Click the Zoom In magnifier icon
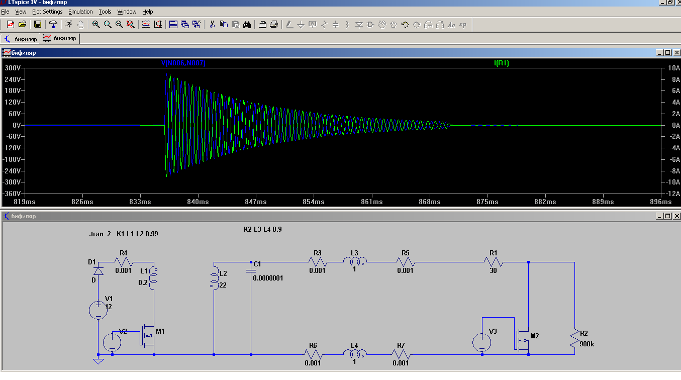681x380 pixels. [x=96, y=24]
